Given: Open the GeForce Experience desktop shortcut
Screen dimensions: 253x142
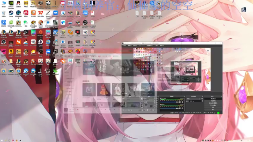Looking at the screenshot, I should point(11,4).
